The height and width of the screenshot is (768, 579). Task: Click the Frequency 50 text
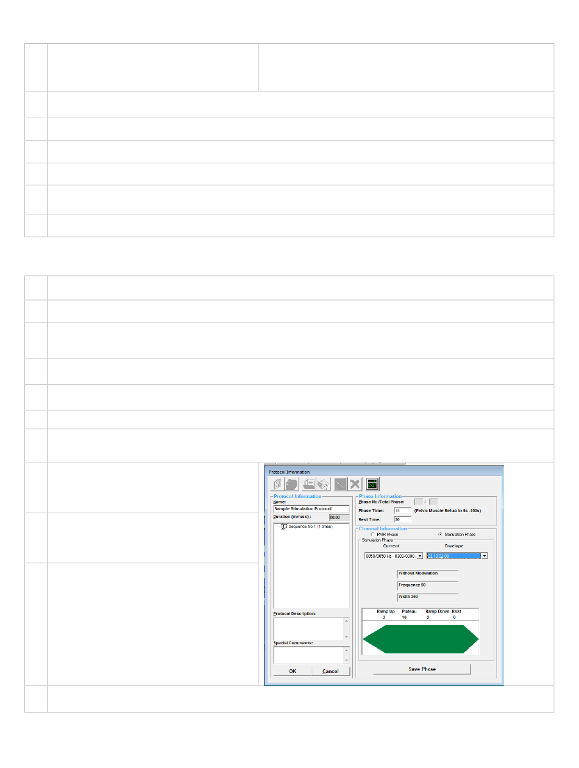[412, 585]
